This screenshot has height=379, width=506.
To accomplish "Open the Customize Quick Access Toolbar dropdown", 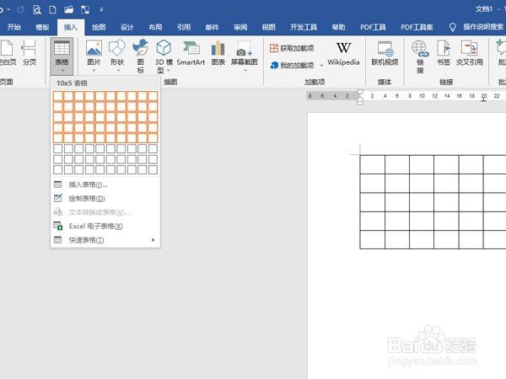I will tap(101, 9).
